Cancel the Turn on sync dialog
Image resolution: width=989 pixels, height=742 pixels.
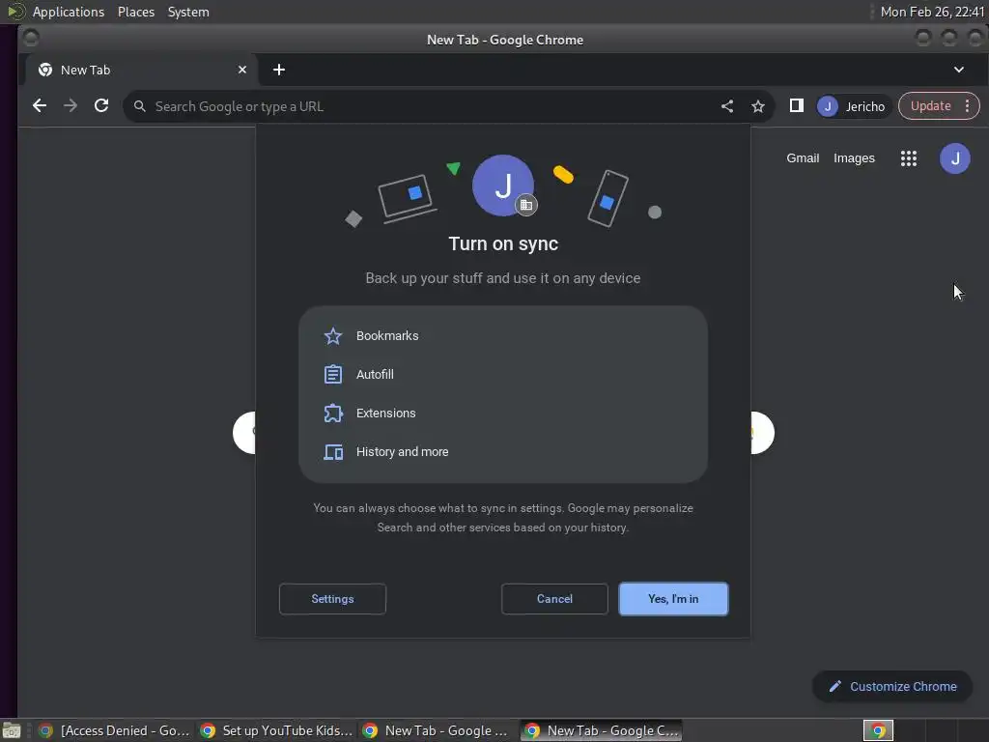point(554,599)
